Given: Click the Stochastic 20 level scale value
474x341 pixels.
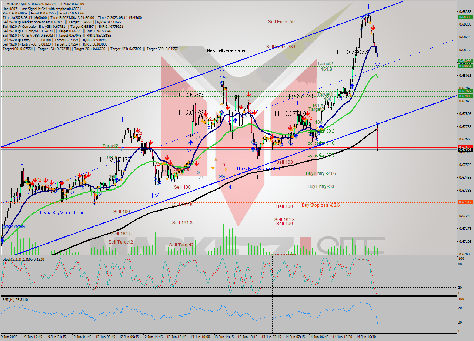Looking at the screenshot, I should [x=461, y=287].
